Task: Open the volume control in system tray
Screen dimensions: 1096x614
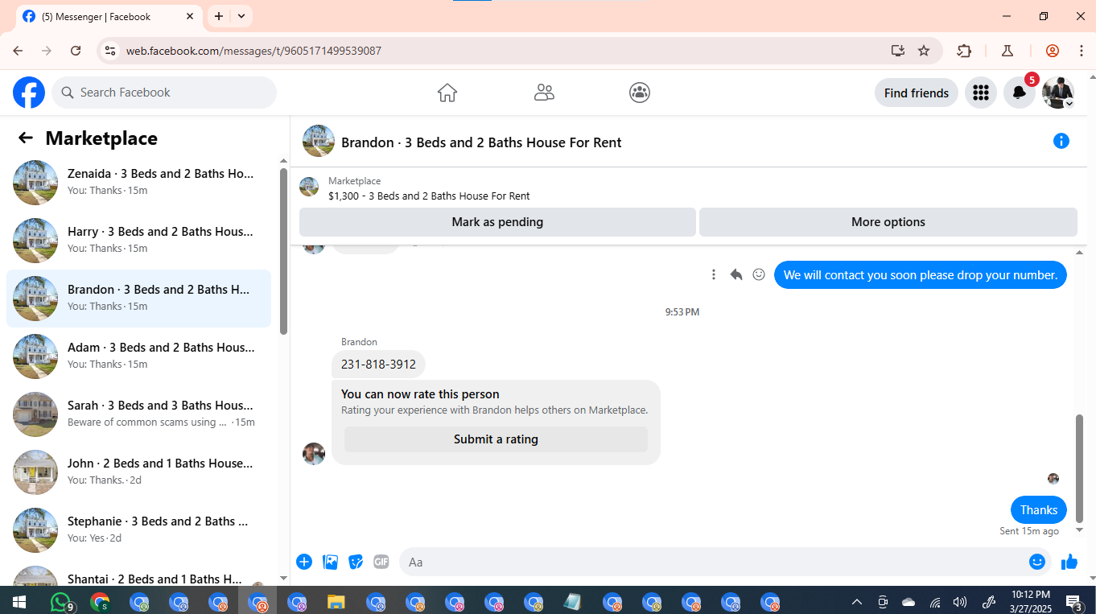Action: click(x=959, y=601)
